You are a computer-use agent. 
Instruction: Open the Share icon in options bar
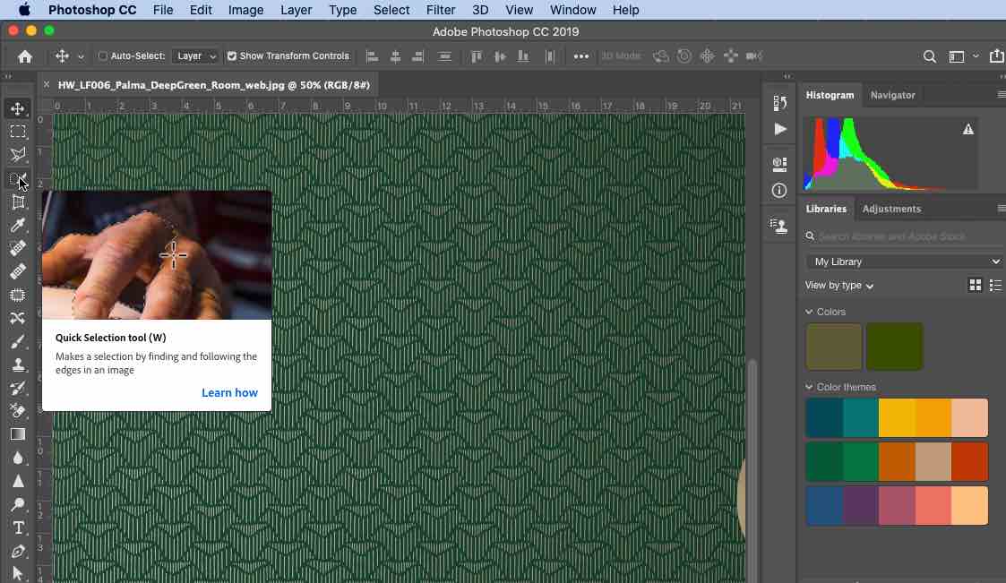point(996,56)
